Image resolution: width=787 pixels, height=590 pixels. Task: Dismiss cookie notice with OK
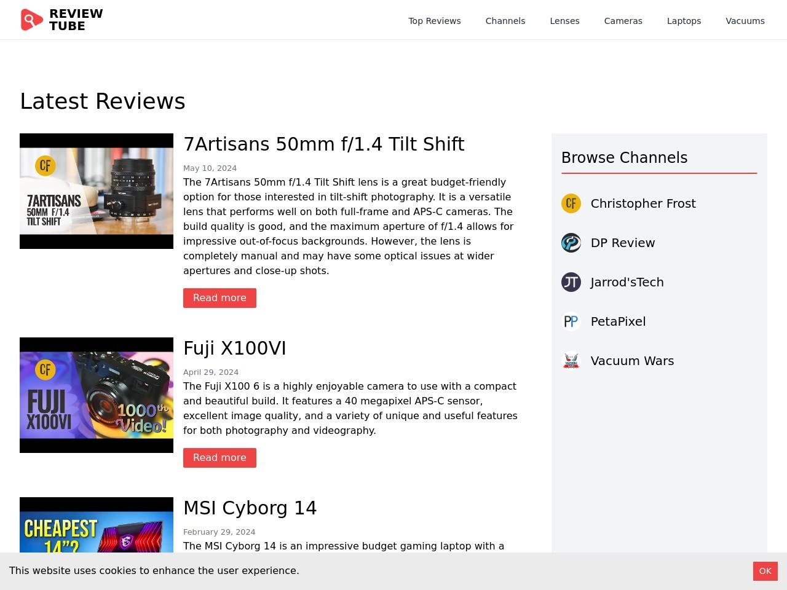click(765, 571)
